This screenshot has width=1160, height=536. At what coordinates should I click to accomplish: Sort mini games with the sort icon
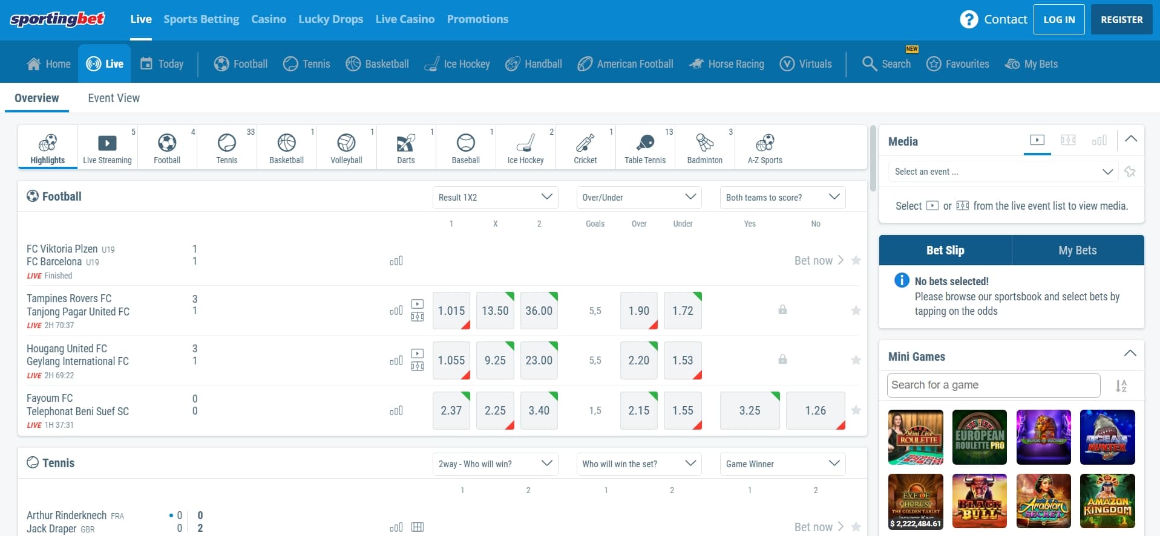(1121, 386)
